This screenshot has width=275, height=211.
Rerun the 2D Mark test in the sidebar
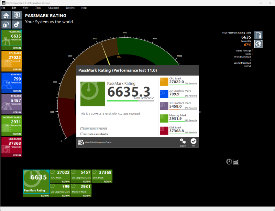click(x=17, y=91)
